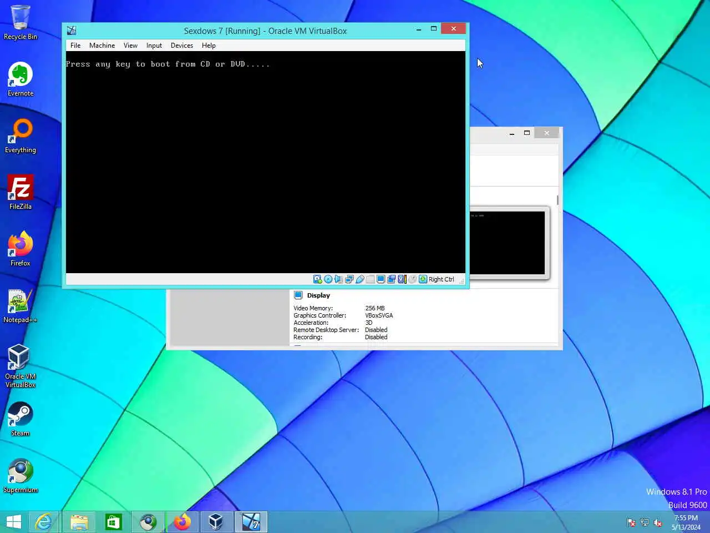The width and height of the screenshot is (710, 533).
Task: Click the Acceleration label in Display details
Action: point(311,323)
